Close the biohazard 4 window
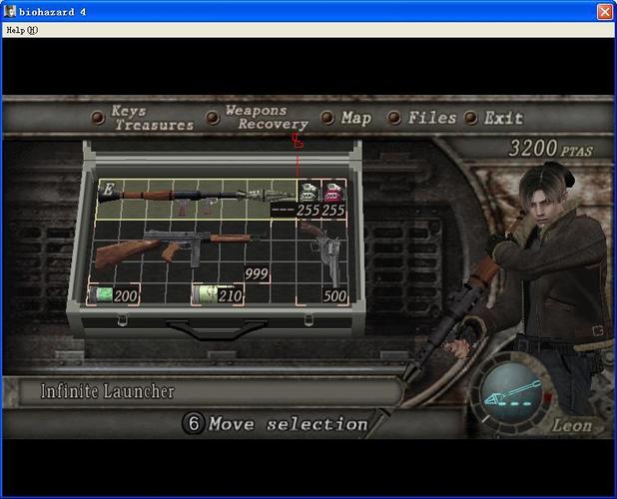617x499 pixels. click(604, 11)
